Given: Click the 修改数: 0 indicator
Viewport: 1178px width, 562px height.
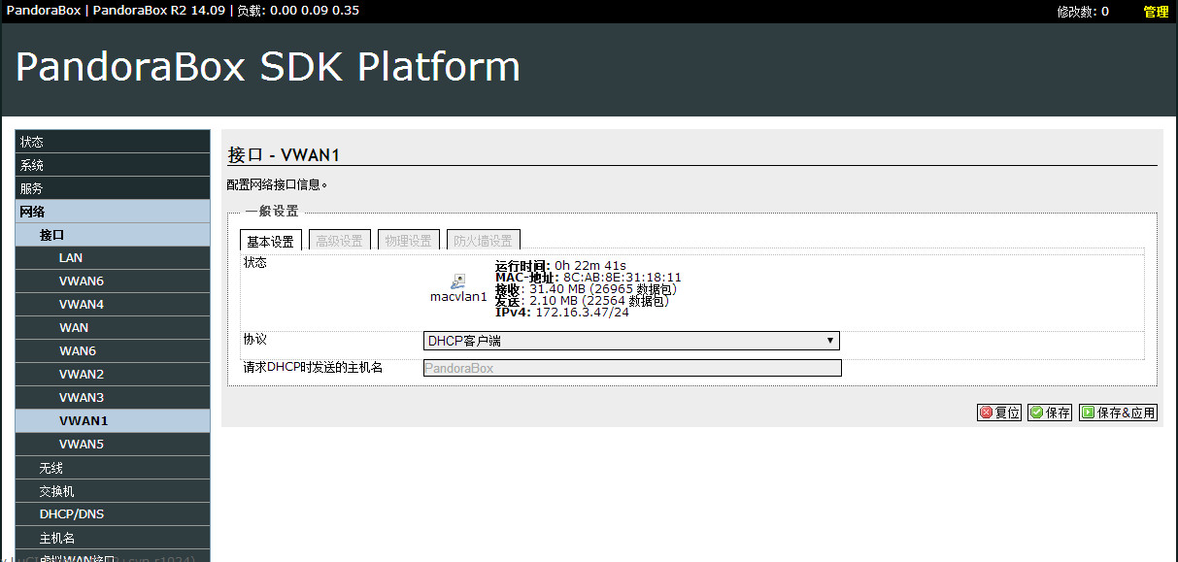Looking at the screenshot, I should (x=1083, y=12).
